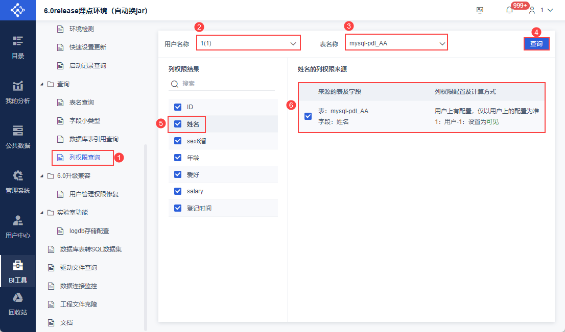Uncheck the 登记时间 checkbox
Image resolution: width=565 pixels, height=332 pixels.
point(178,208)
